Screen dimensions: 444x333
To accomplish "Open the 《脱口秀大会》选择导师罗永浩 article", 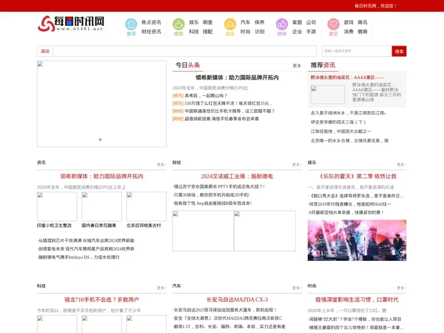I will tap(356, 196).
